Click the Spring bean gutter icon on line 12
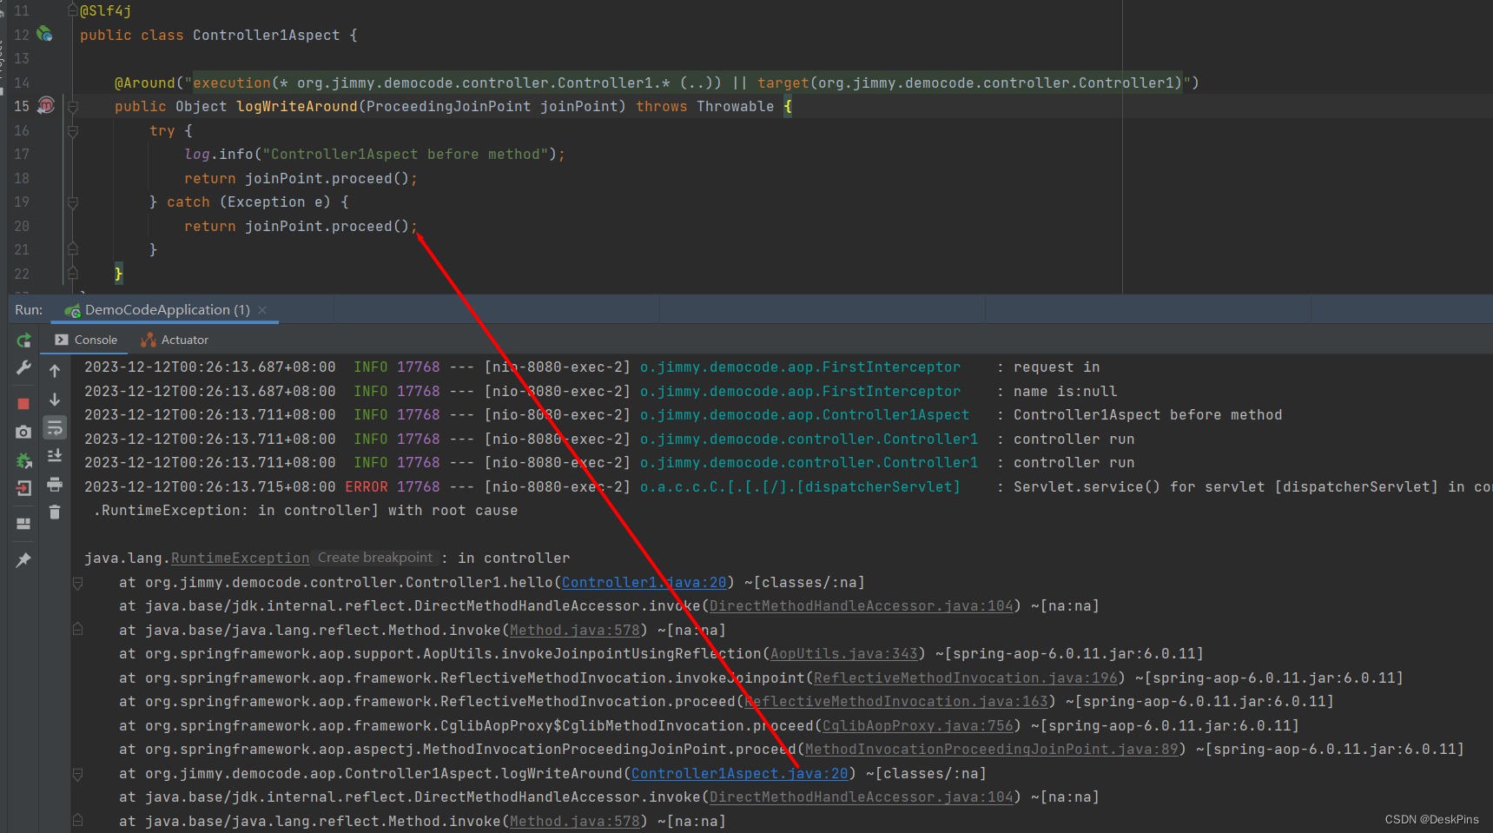1493x833 pixels. (44, 35)
